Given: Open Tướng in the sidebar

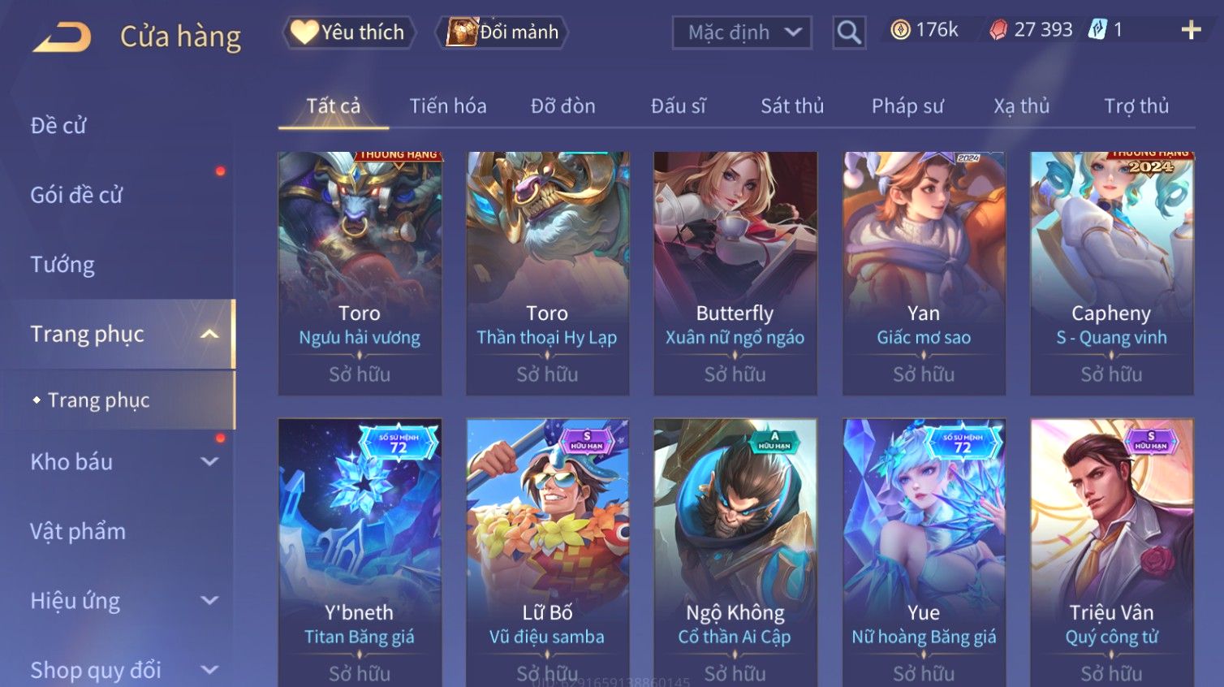Looking at the screenshot, I should coord(62,265).
